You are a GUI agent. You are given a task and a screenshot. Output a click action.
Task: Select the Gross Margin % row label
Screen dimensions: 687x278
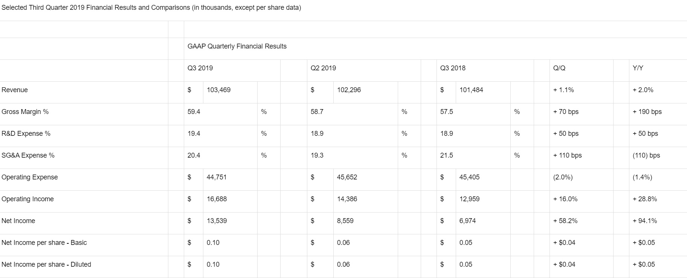25,112
